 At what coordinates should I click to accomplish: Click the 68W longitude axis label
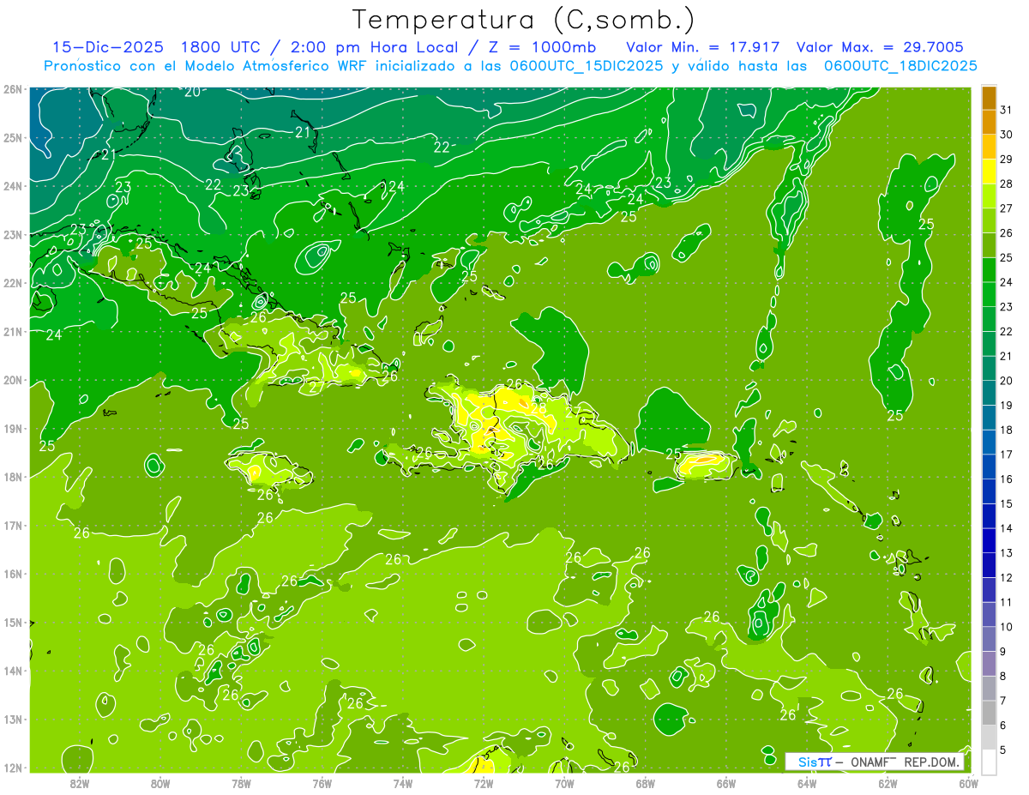(645, 782)
